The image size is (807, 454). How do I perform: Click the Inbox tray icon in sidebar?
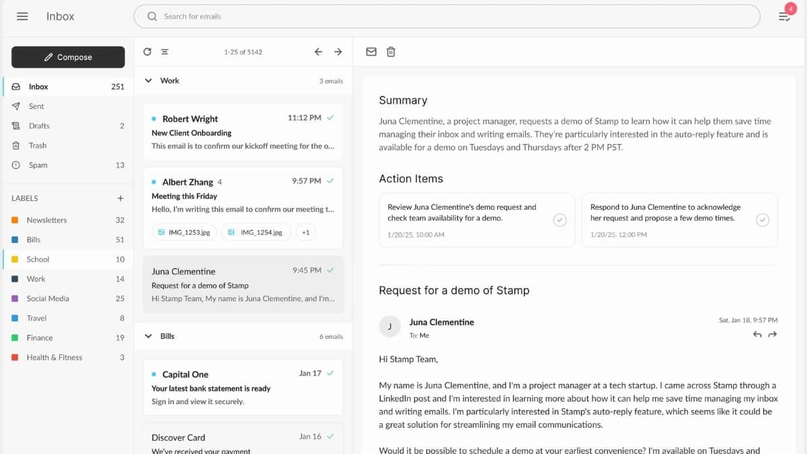tap(16, 87)
